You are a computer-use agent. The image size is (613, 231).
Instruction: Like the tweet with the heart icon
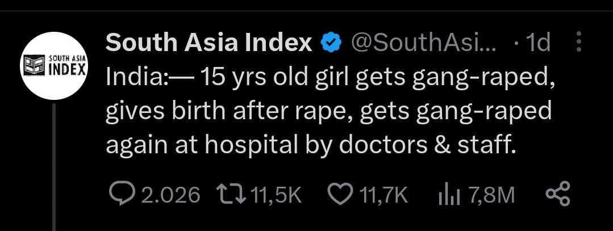click(341, 195)
